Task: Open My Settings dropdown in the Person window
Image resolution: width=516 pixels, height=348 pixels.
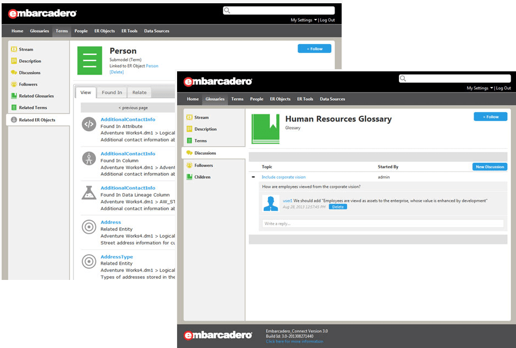Action: 303,20
